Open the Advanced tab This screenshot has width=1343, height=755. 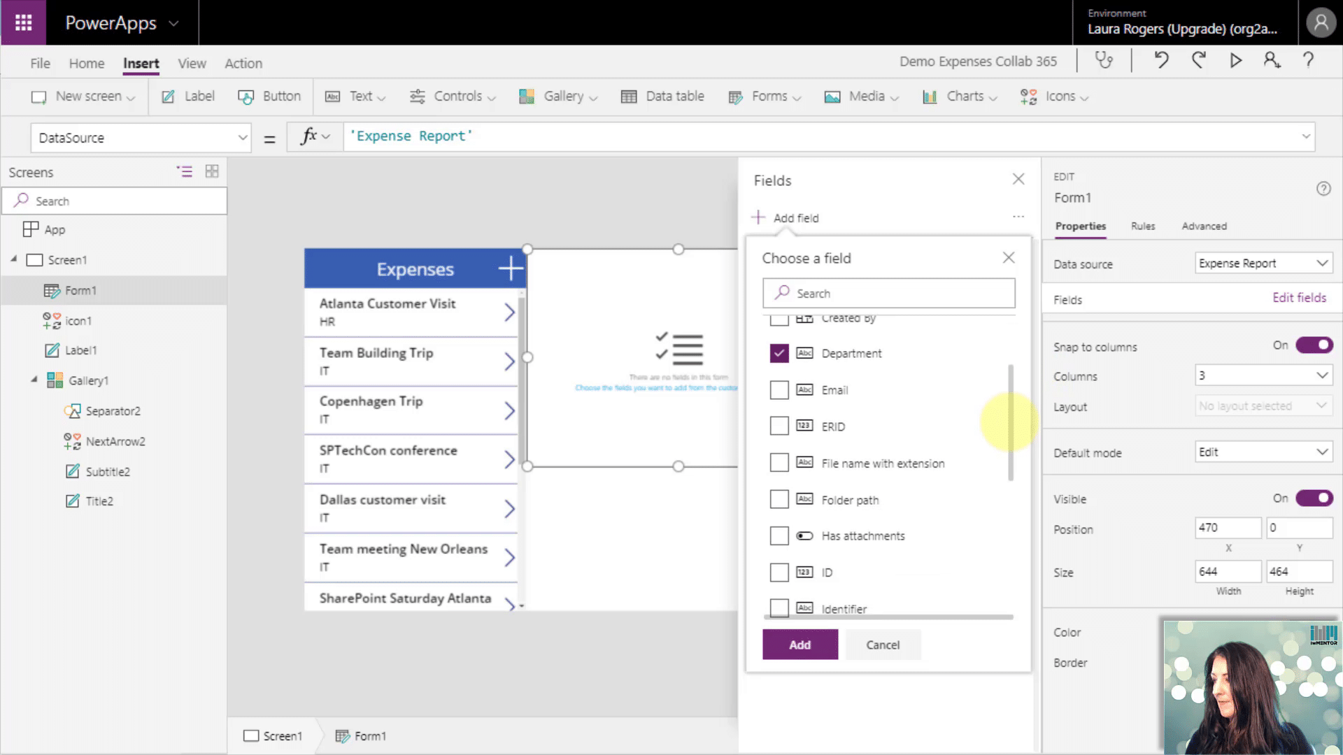(x=1204, y=226)
